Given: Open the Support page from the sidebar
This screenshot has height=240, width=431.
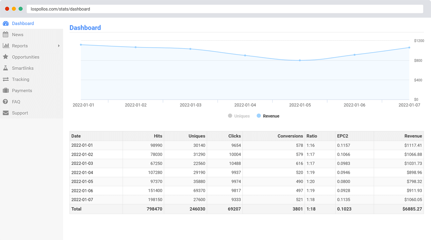Looking at the screenshot, I should pos(21,113).
